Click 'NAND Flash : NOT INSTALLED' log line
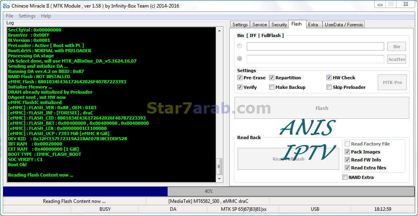The image size is (418, 216). click(x=39, y=77)
